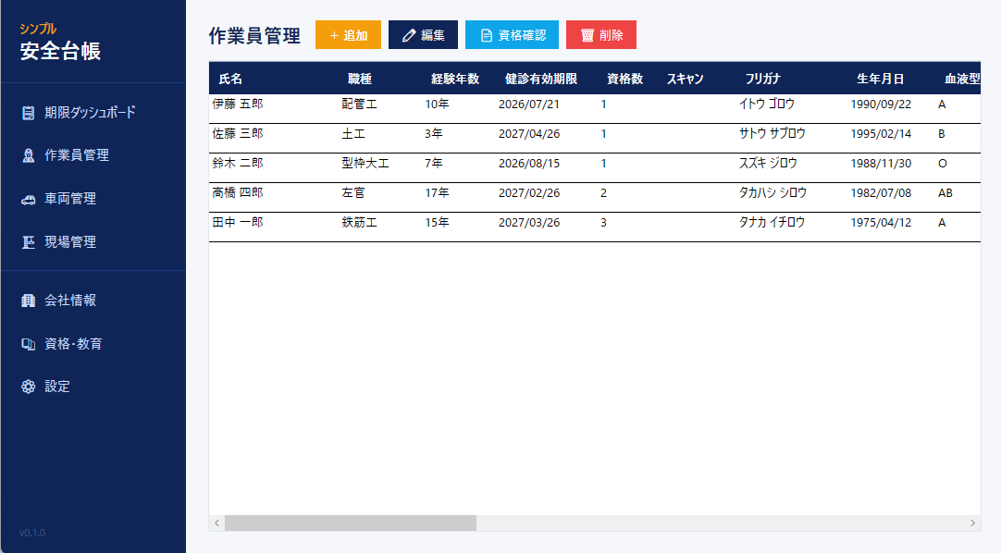Click the gear icon beside 設定

tap(28, 387)
